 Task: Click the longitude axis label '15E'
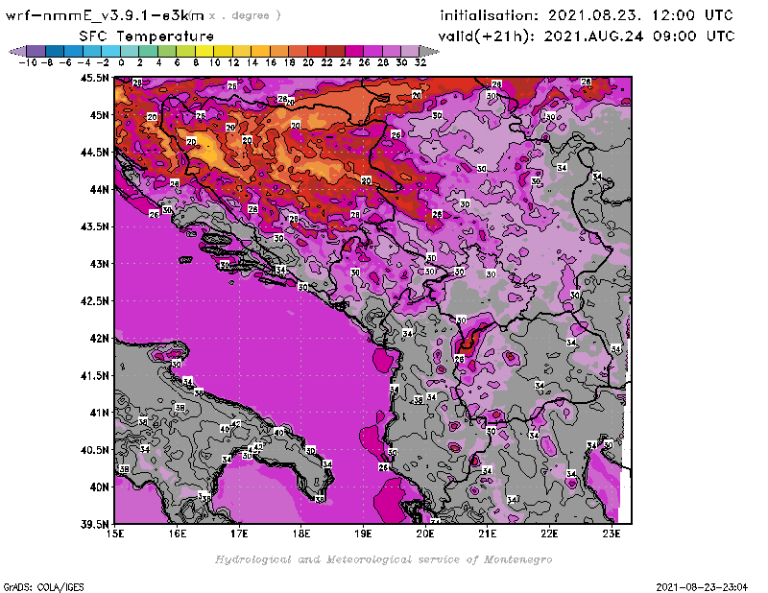click(x=115, y=534)
